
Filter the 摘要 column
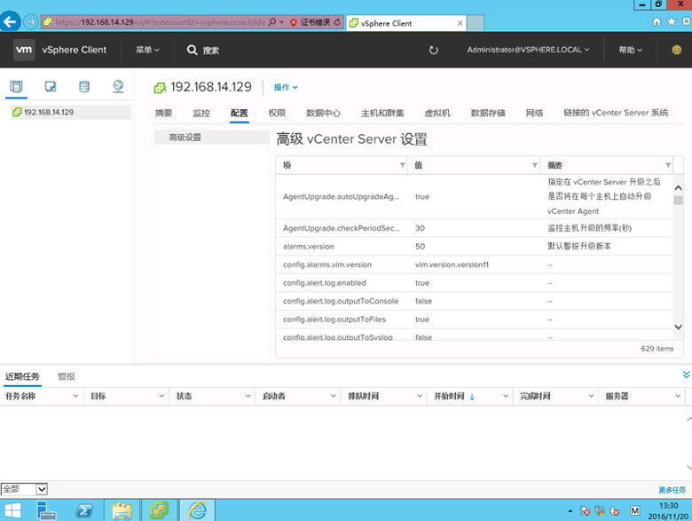668,165
